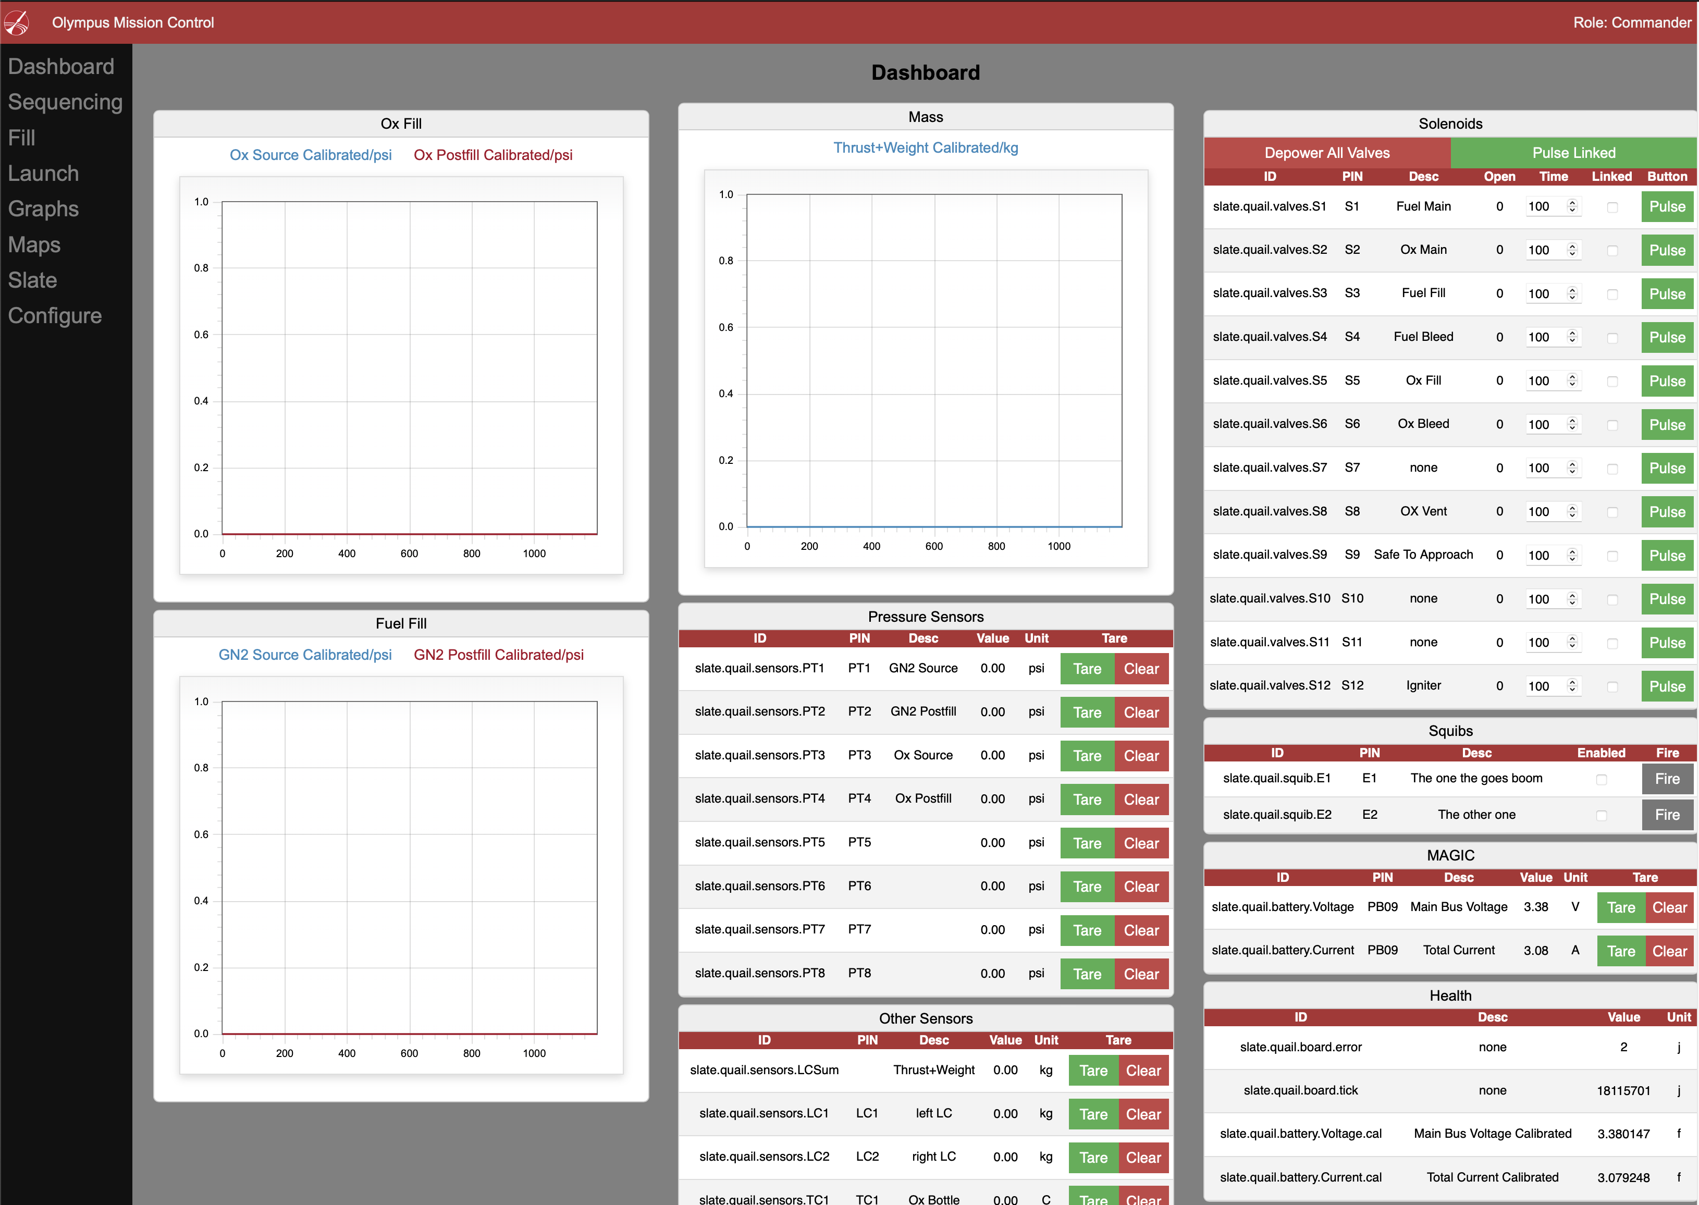
Task: Tare the Main Bus Voltage reading
Action: [x=1620, y=907]
